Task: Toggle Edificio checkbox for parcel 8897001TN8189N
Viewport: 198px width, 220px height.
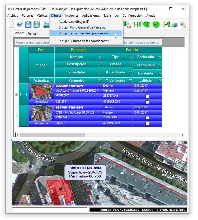Action: pyautogui.click(x=147, y=124)
